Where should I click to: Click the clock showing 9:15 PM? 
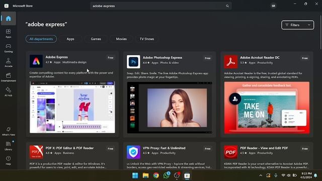pyautogui.click(x=306, y=173)
